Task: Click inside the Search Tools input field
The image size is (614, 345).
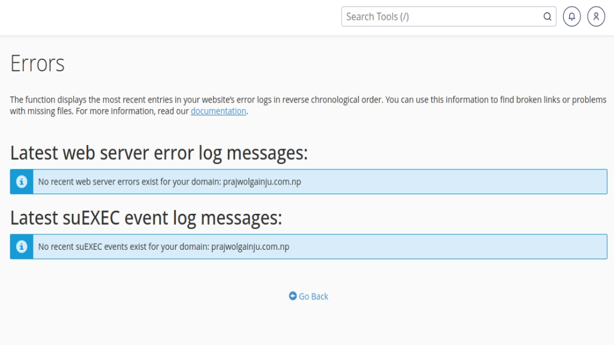Action: pos(432,16)
